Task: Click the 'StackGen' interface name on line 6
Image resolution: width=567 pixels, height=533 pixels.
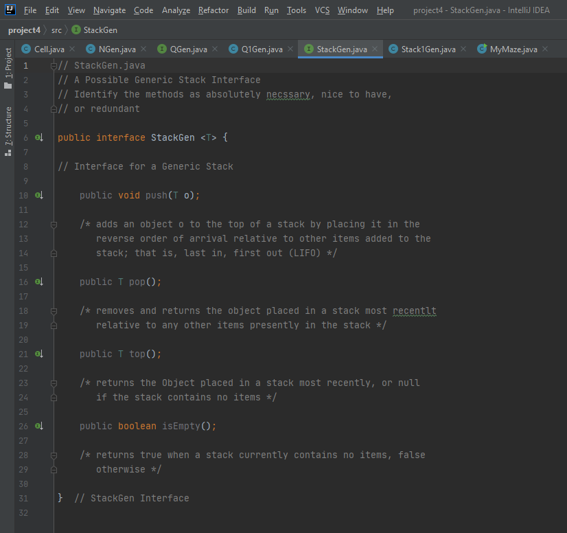Action: pos(173,137)
